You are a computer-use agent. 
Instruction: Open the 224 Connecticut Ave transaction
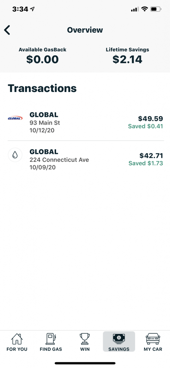86,159
